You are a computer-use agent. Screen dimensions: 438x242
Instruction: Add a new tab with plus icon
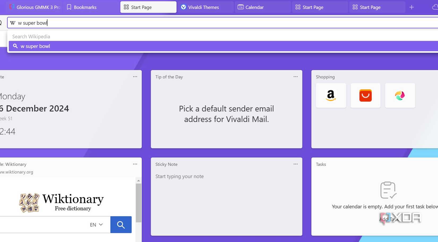(x=411, y=7)
